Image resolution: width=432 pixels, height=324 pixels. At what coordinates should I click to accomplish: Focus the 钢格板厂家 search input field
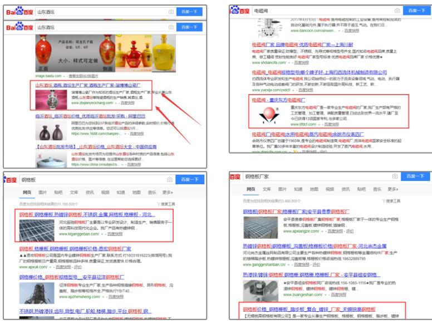pyautogui.click(x=321, y=176)
